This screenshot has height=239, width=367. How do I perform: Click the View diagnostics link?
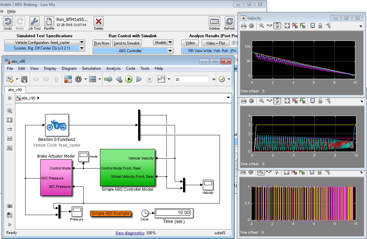130,233
